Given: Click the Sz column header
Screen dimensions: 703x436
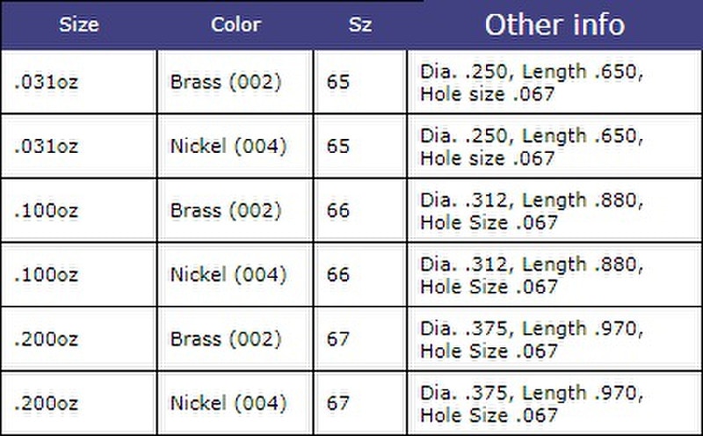Looking at the screenshot, I should point(360,25).
